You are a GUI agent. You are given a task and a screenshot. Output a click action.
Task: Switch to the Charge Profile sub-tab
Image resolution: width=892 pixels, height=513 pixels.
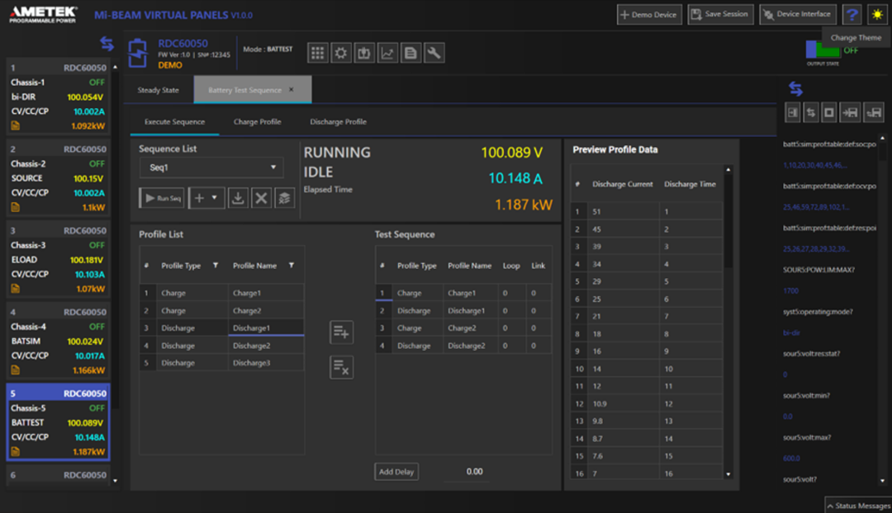pos(257,121)
